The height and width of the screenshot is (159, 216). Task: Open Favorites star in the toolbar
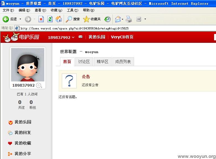[86, 19]
